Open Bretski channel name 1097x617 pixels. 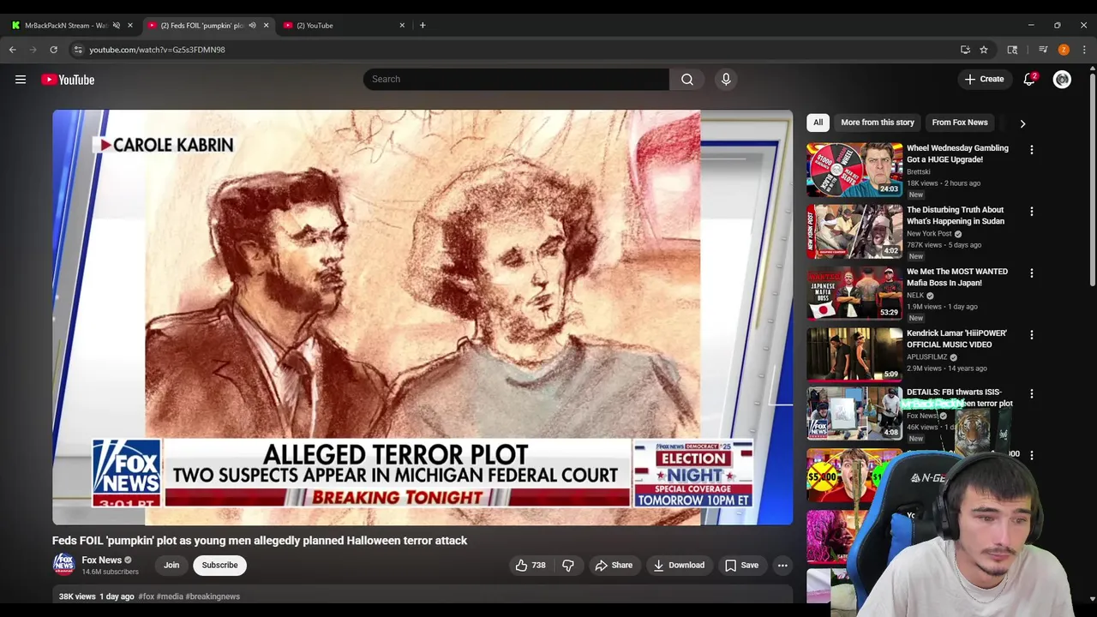point(918,171)
